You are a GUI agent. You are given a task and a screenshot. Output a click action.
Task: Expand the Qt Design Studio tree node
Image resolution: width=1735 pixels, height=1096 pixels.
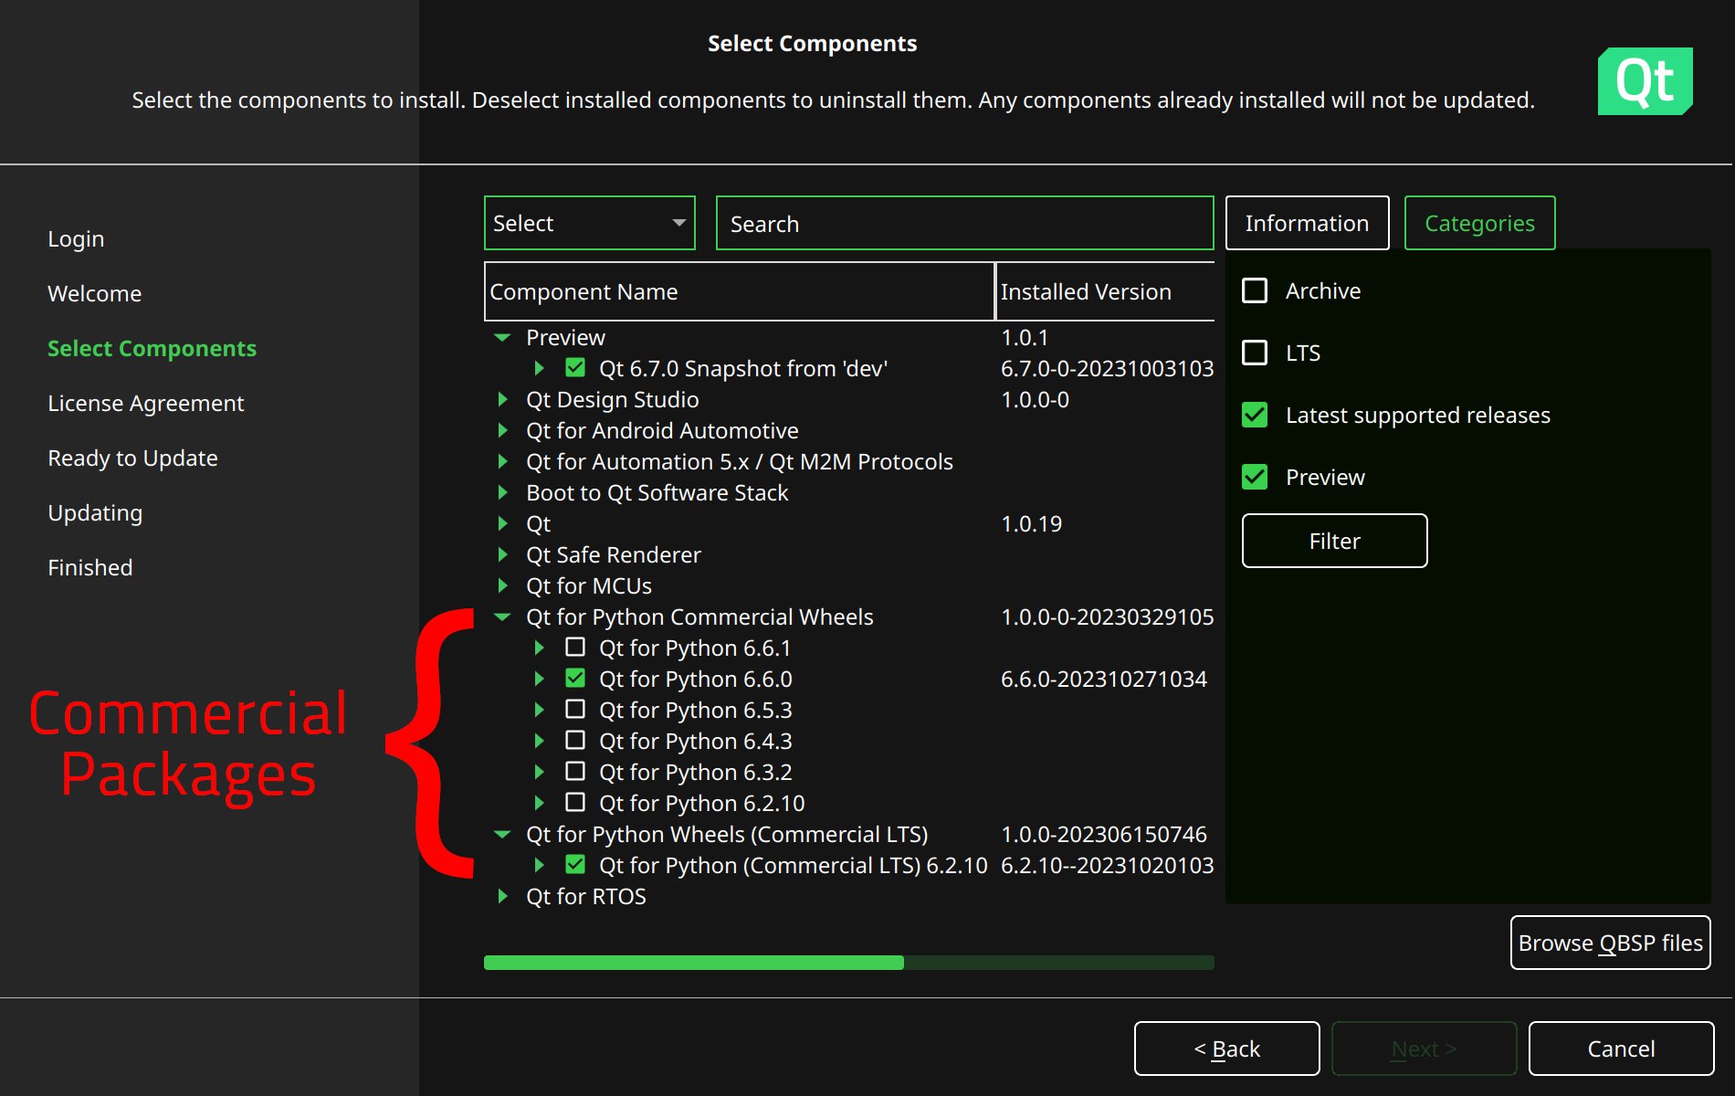502,400
